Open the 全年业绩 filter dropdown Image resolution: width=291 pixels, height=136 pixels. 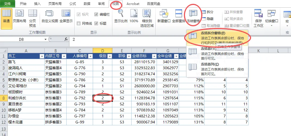(176, 56)
